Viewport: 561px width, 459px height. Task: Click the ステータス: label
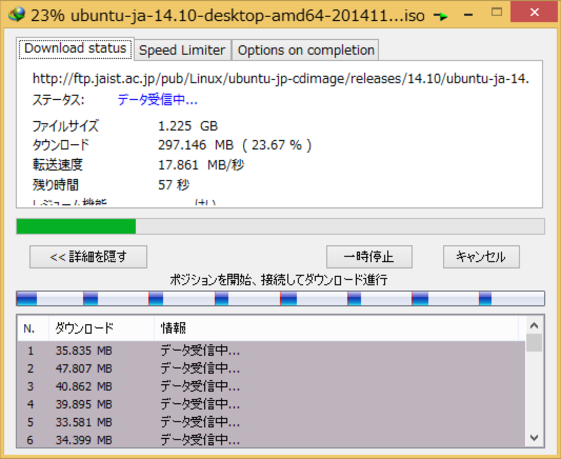[x=59, y=100]
